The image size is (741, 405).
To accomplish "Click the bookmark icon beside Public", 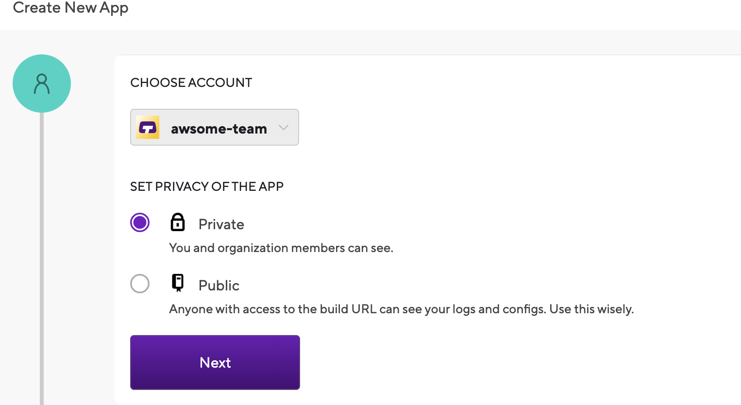I will [x=178, y=283].
